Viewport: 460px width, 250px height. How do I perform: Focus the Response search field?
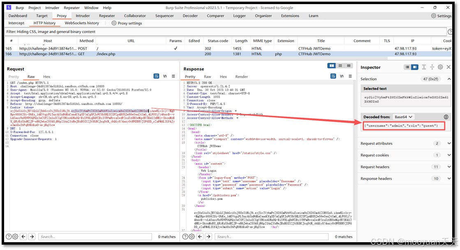pos(272,236)
